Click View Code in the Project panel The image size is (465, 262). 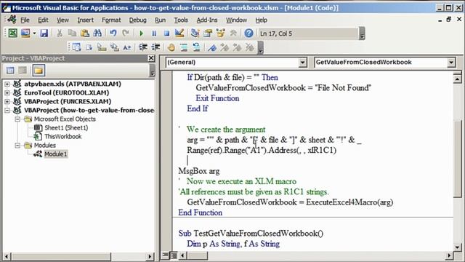tap(10, 71)
